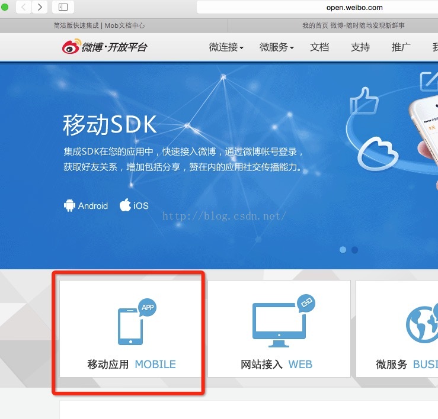
Task: Toggle the Safari sidebar button
Action: point(63,7)
